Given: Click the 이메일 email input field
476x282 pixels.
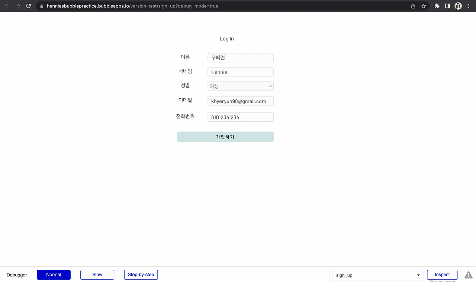Looking at the screenshot, I should click(x=240, y=101).
